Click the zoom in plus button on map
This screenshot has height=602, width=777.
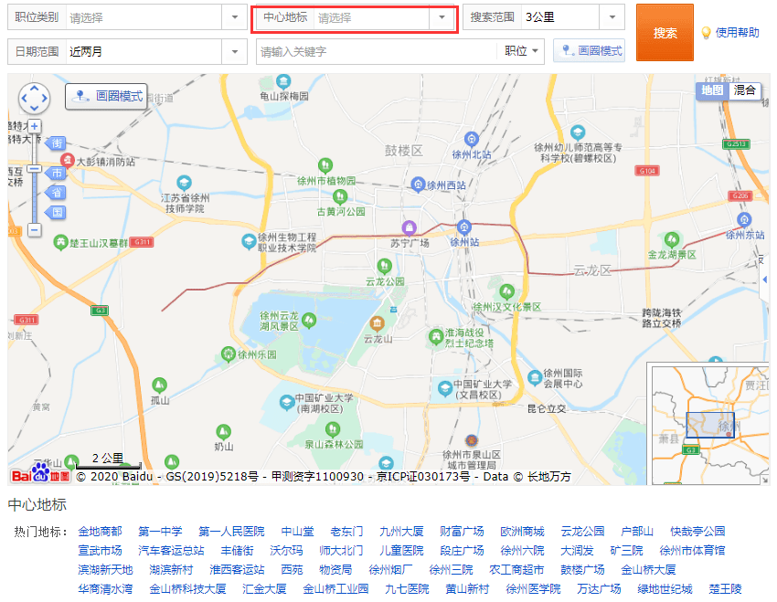click(35, 126)
